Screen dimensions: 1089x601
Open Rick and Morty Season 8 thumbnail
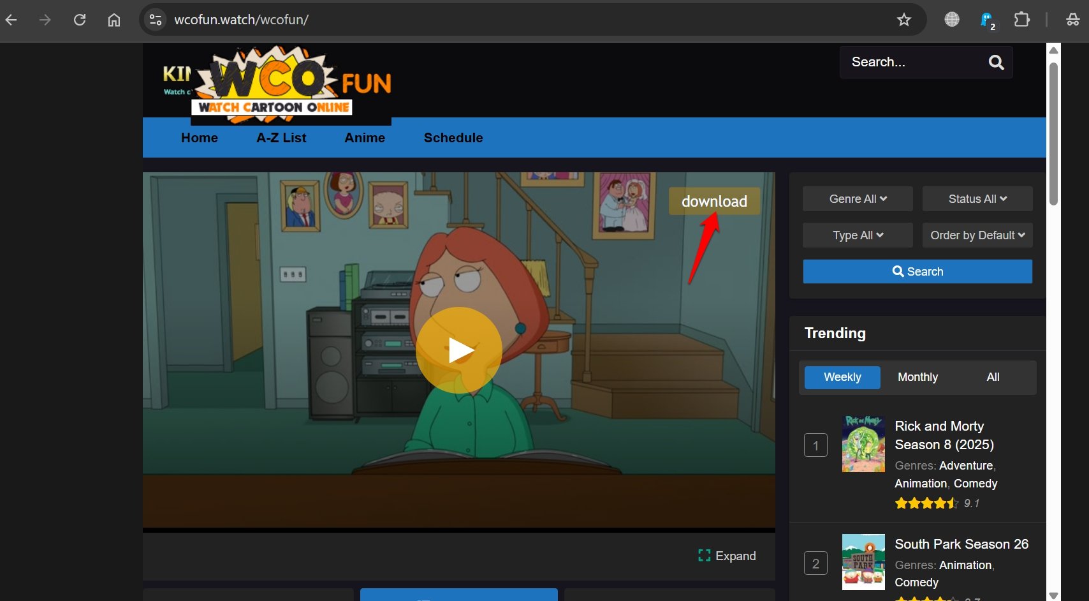coord(863,444)
